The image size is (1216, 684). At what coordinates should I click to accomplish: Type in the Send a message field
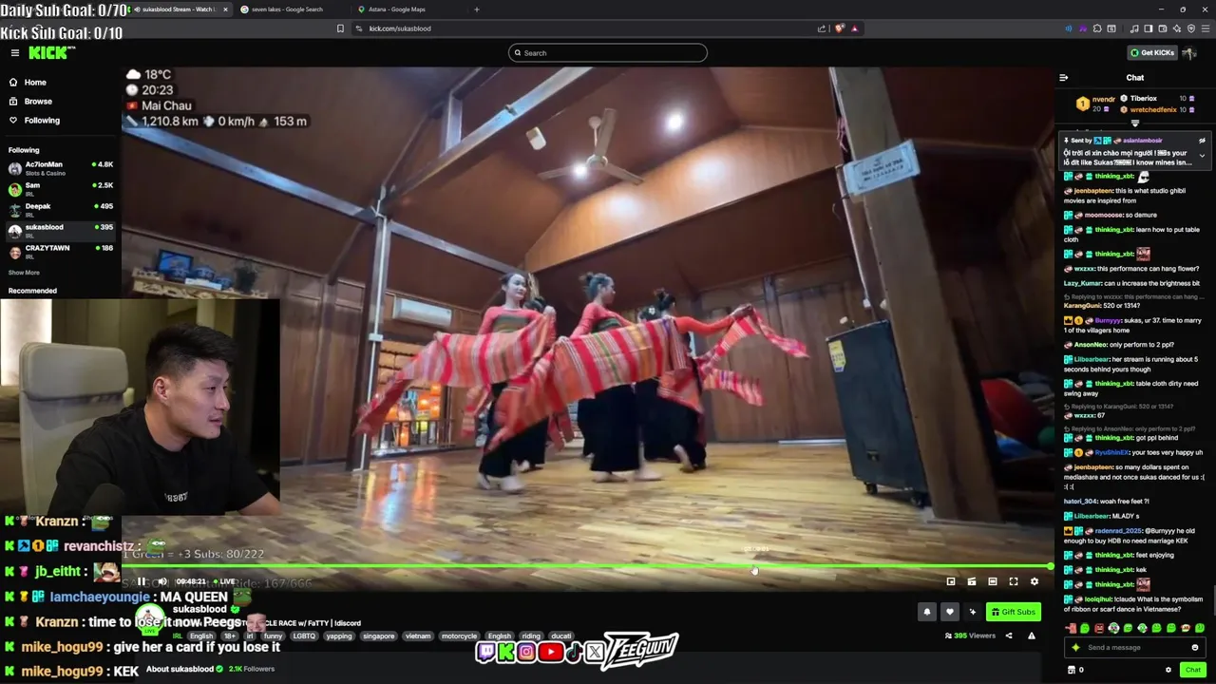(1135, 648)
